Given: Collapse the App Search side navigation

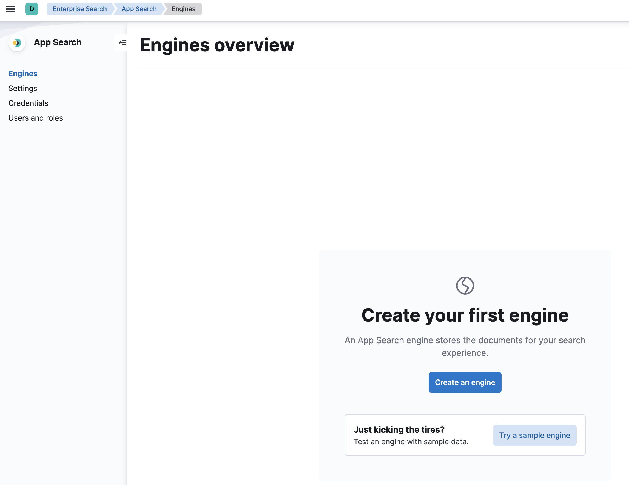Looking at the screenshot, I should (x=122, y=43).
